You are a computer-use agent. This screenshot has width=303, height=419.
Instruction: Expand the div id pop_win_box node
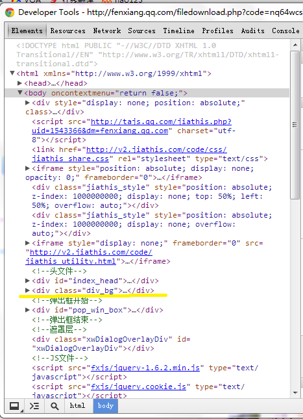click(27, 310)
